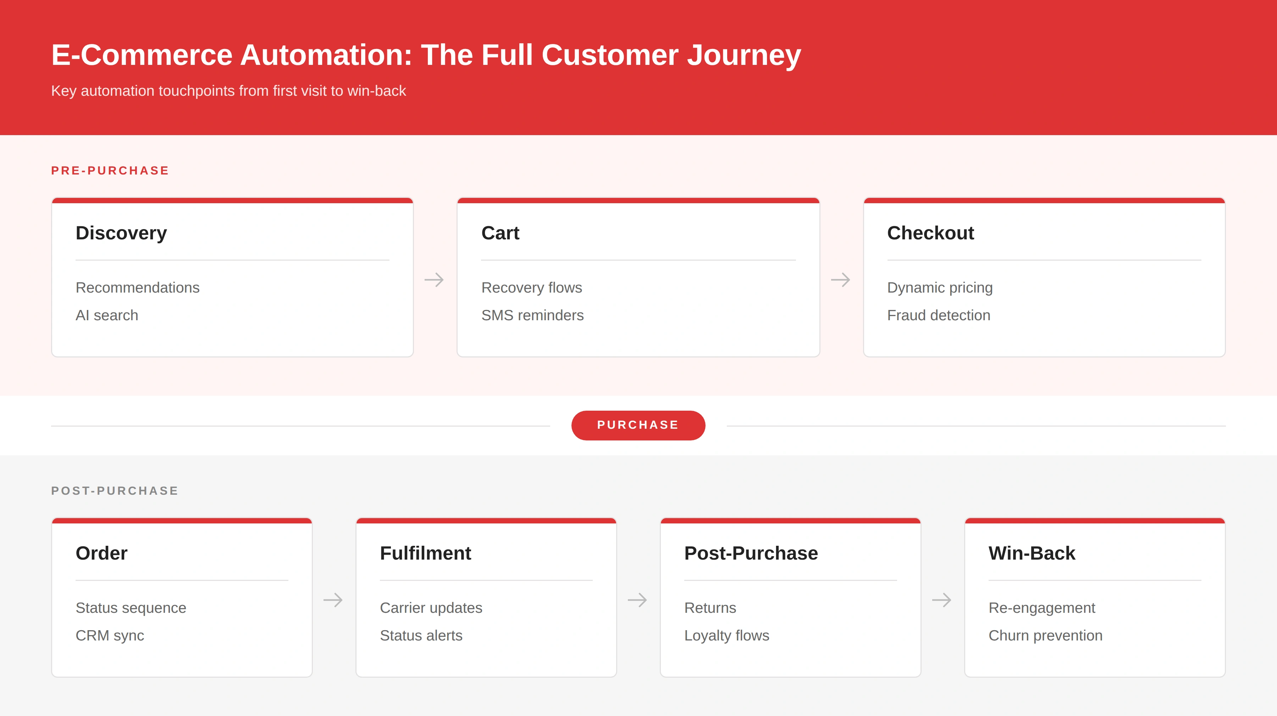This screenshot has width=1277, height=716.
Task: Click the arrow between Fulfilment and Post-Purchase
Action: click(637, 600)
